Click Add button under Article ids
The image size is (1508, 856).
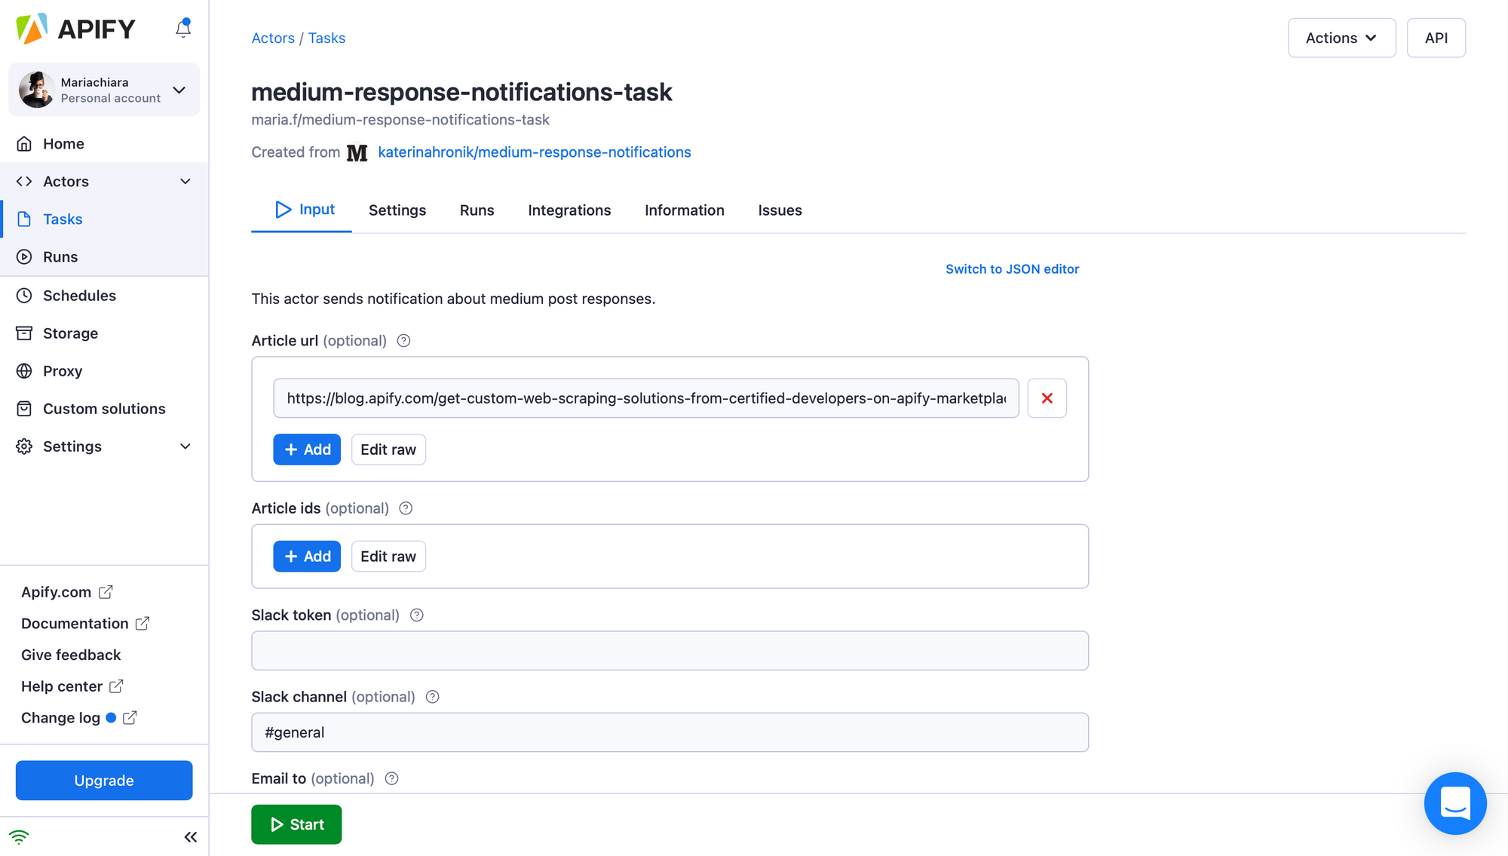307,557
